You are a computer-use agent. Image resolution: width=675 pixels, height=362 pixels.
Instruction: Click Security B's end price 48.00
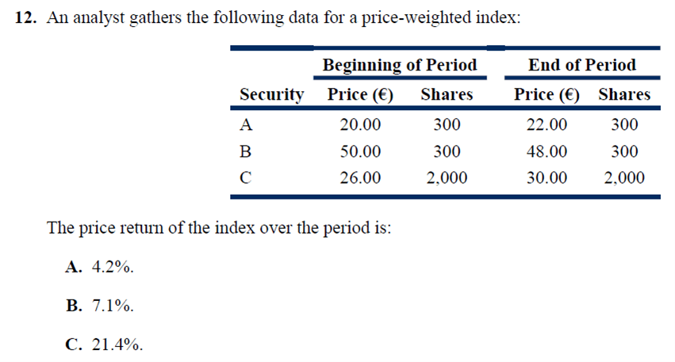pos(547,151)
